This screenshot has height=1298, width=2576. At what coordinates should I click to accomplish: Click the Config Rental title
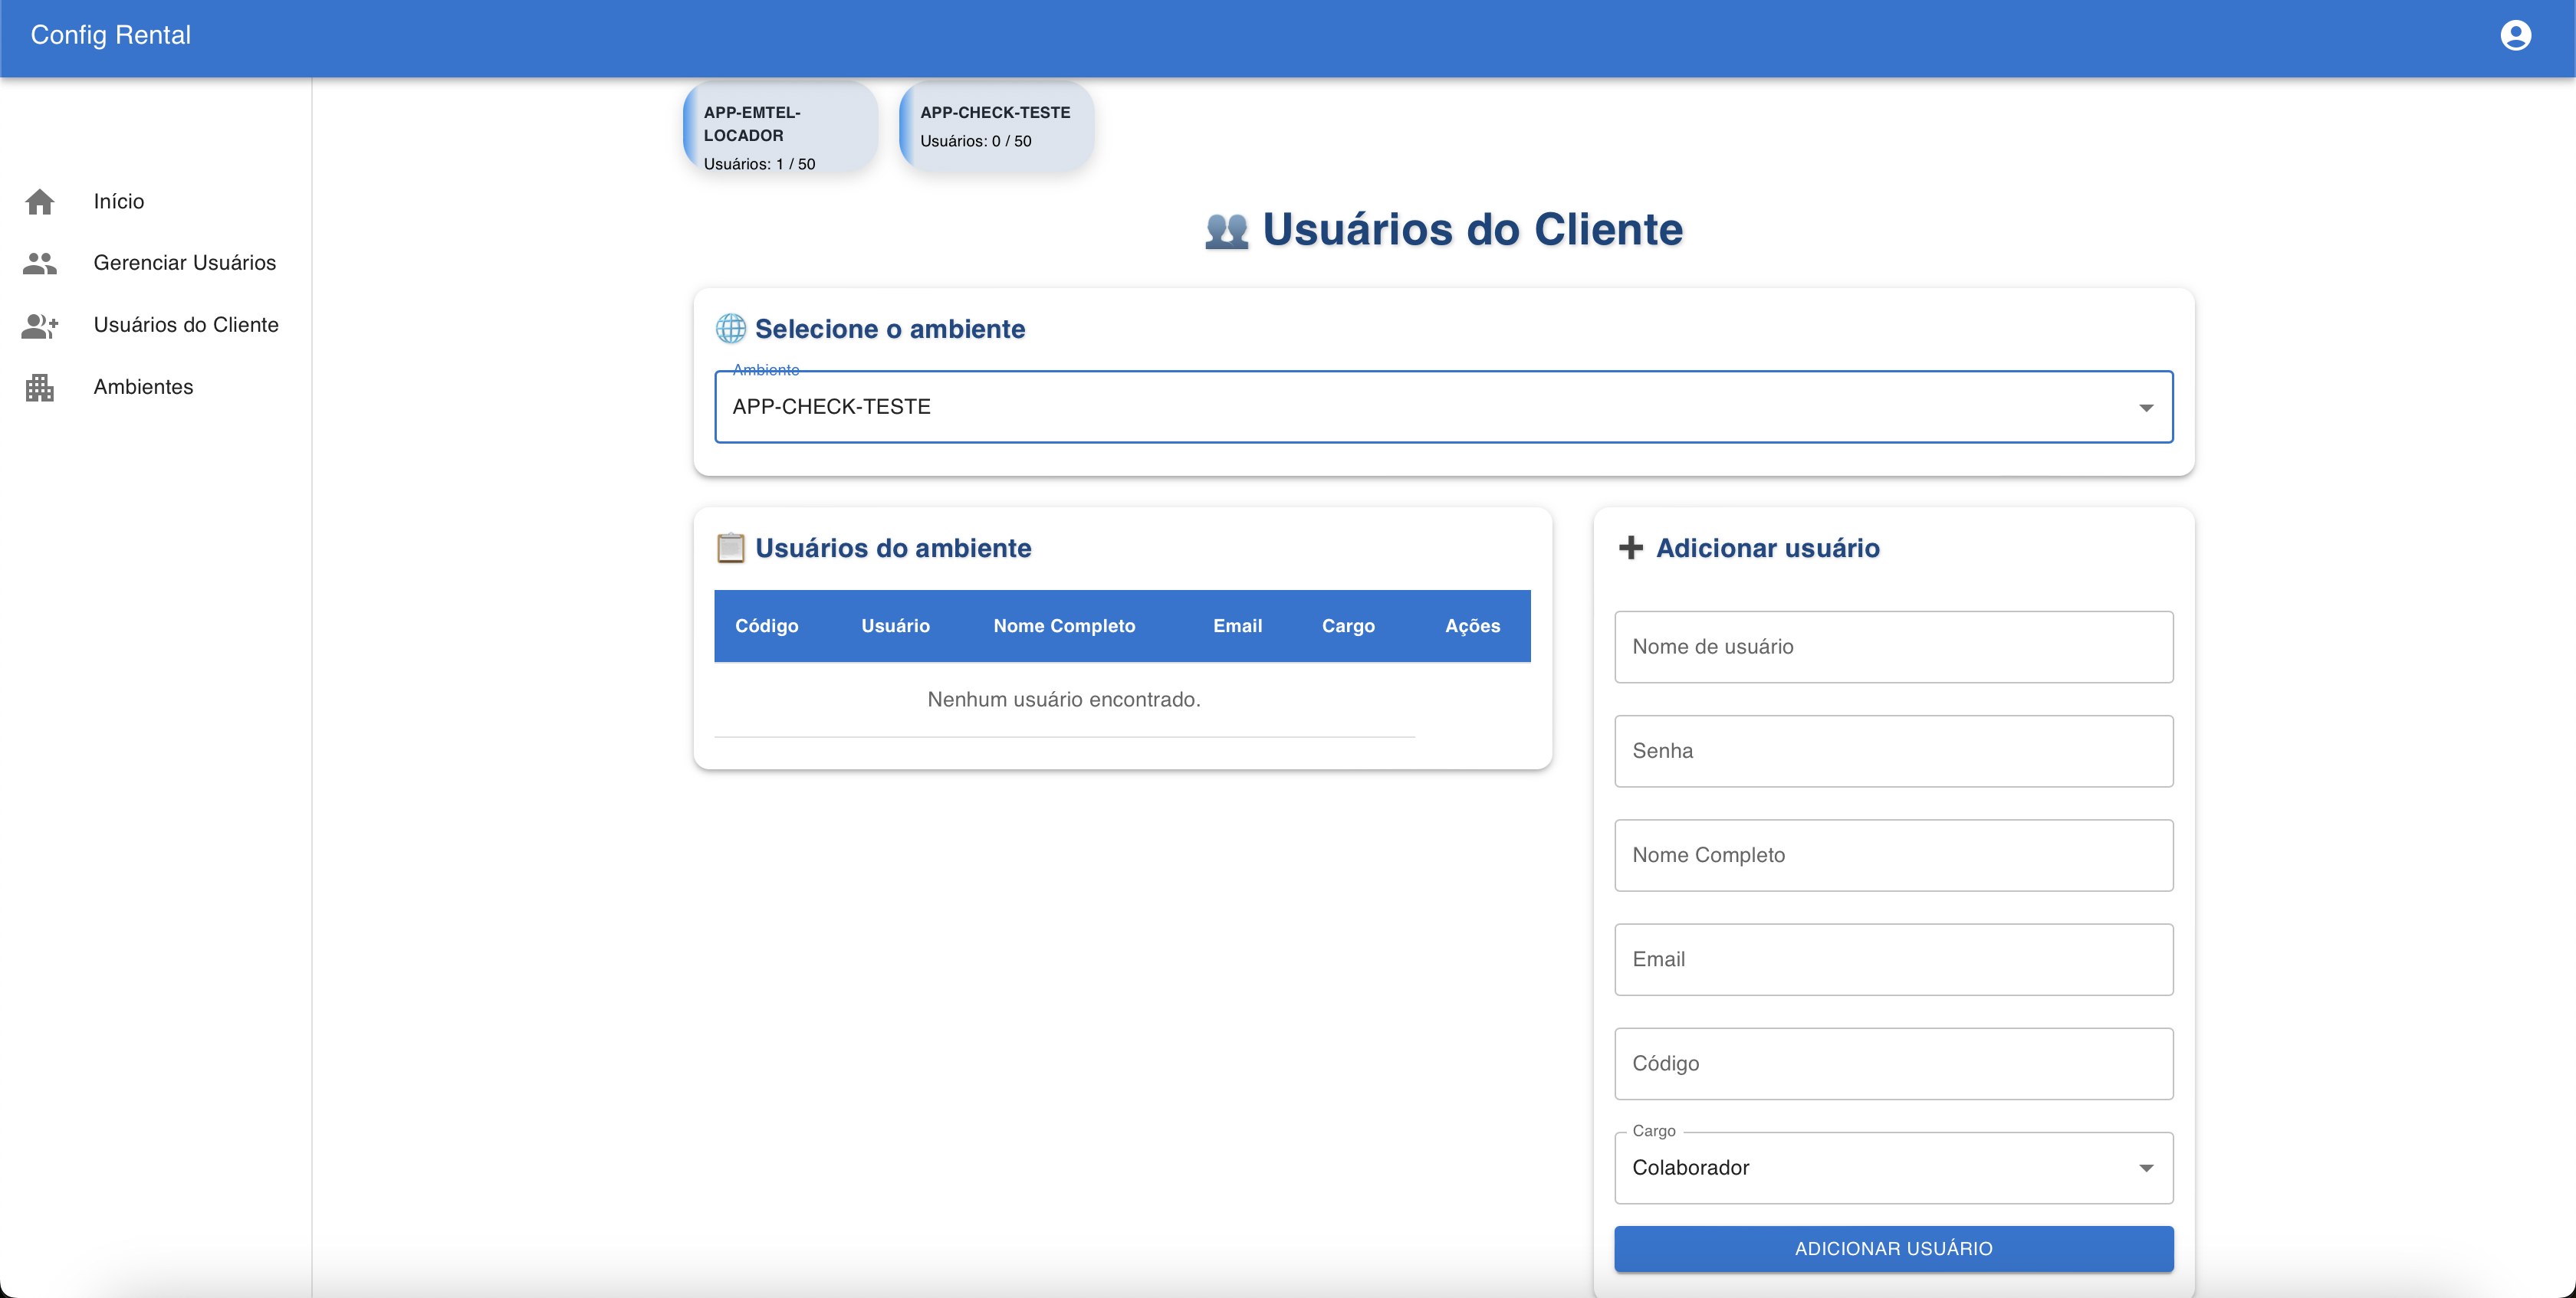pyautogui.click(x=111, y=36)
